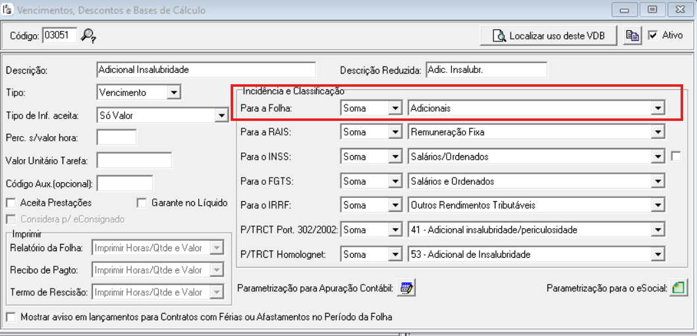Open Para a RAIS Remuneração Fixa dropdown
The width and height of the screenshot is (697, 336).
click(x=657, y=132)
